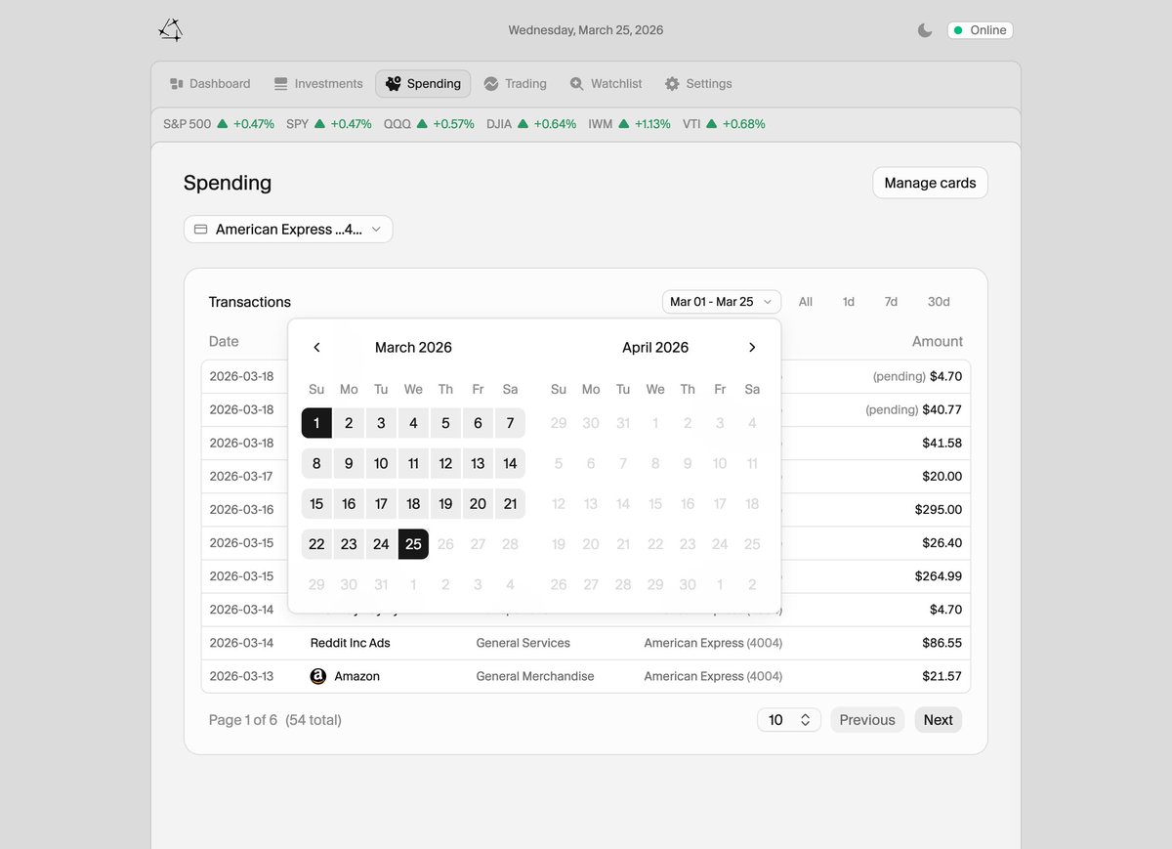Viewport: 1172px width, 849px height.
Task: Click pending $40.77 amount
Action: click(914, 410)
